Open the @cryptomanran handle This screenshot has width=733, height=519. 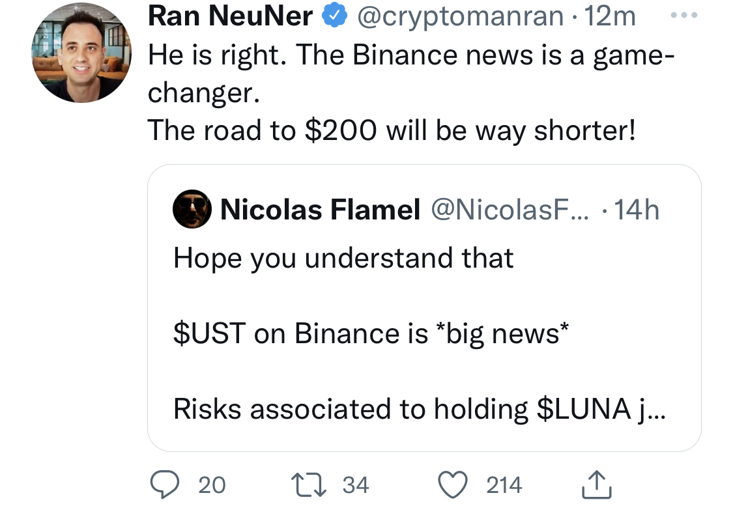[461, 16]
